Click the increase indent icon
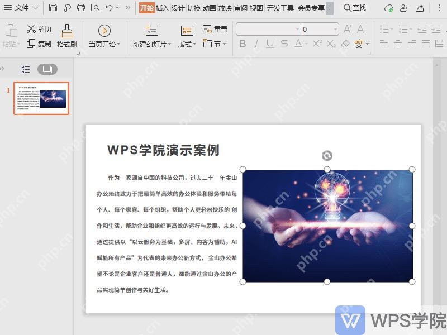This screenshot has width=447, height=335. 436,29
